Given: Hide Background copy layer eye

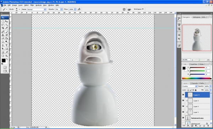Looking at the screenshot, I should point(184,118).
